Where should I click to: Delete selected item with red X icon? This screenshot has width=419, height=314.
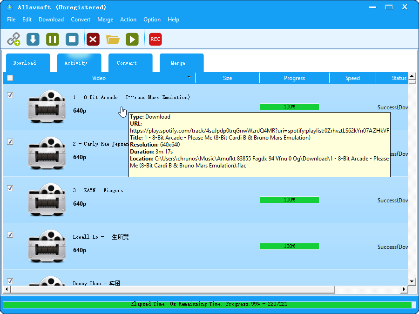(x=93, y=39)
